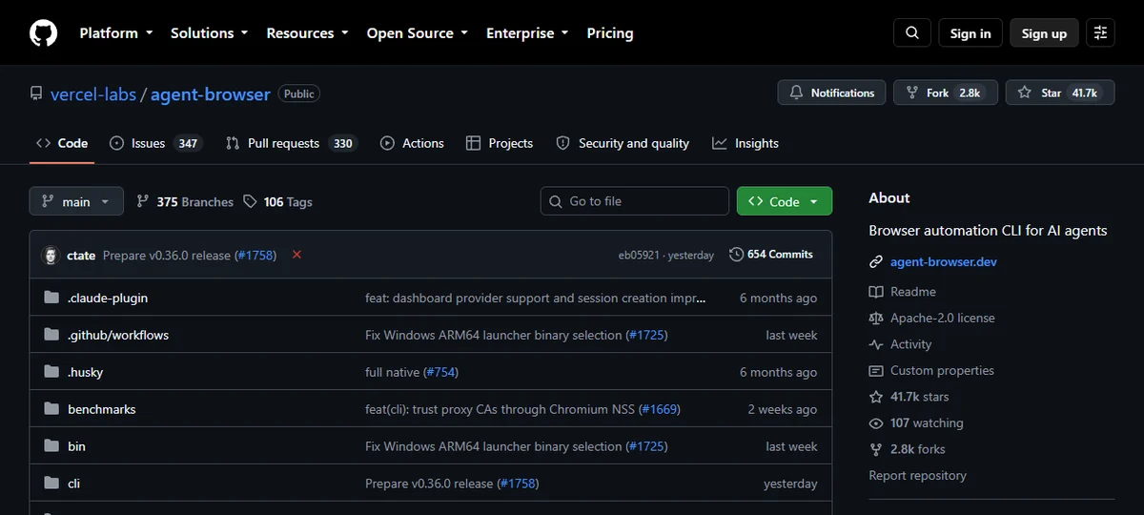Viewport: 1144px width, 515px height.
Task: Open issue link #1669 in benchmarks row
Action: click(x=660, y=409)
